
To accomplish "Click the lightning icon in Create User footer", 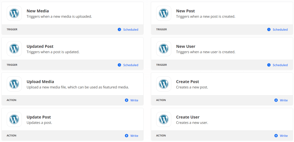I will (276, 136).
